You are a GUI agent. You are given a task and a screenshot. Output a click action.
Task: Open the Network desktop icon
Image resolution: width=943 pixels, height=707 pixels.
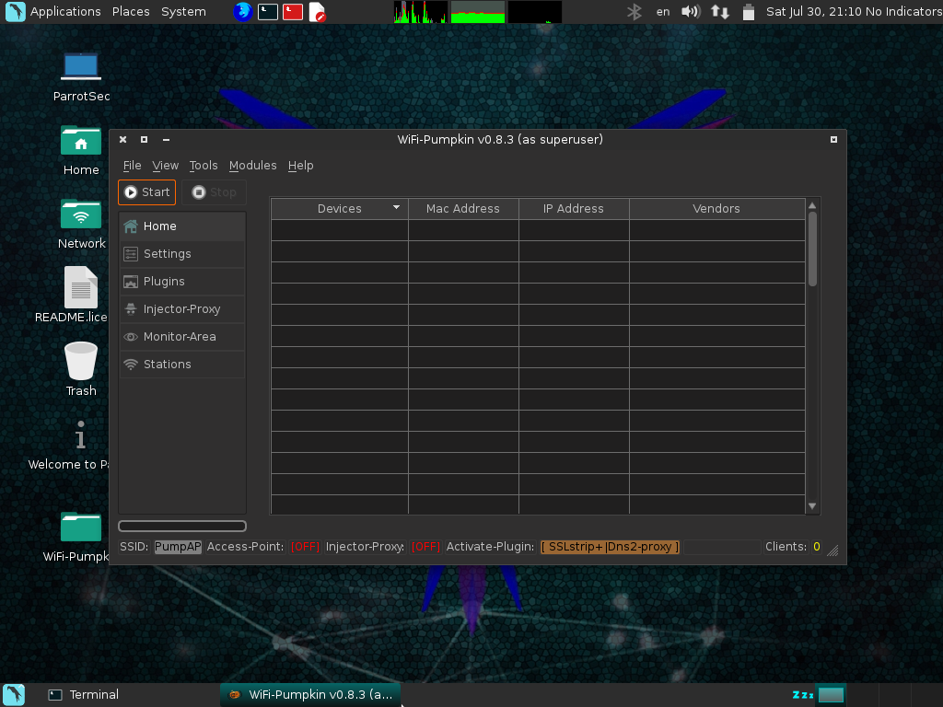[81, 225]
